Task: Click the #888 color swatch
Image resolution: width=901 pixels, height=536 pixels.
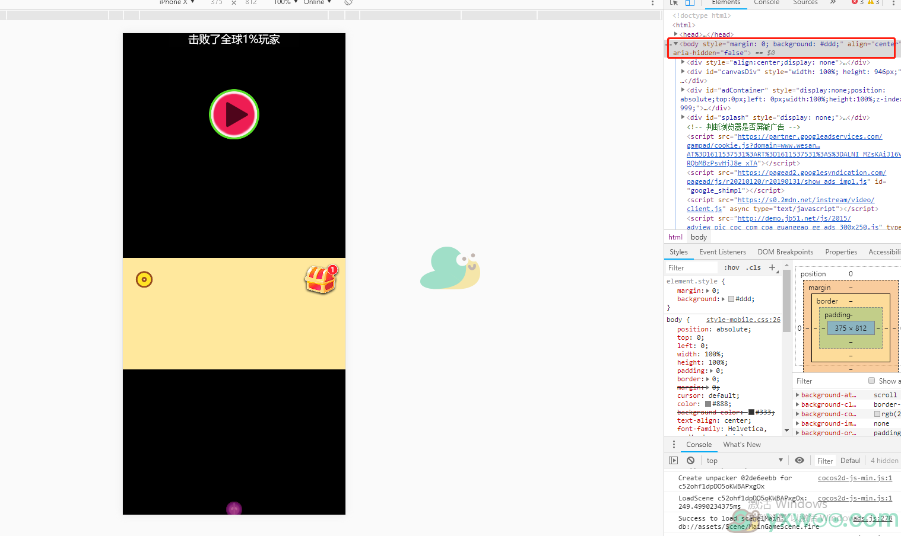Action: coord(708,404)
